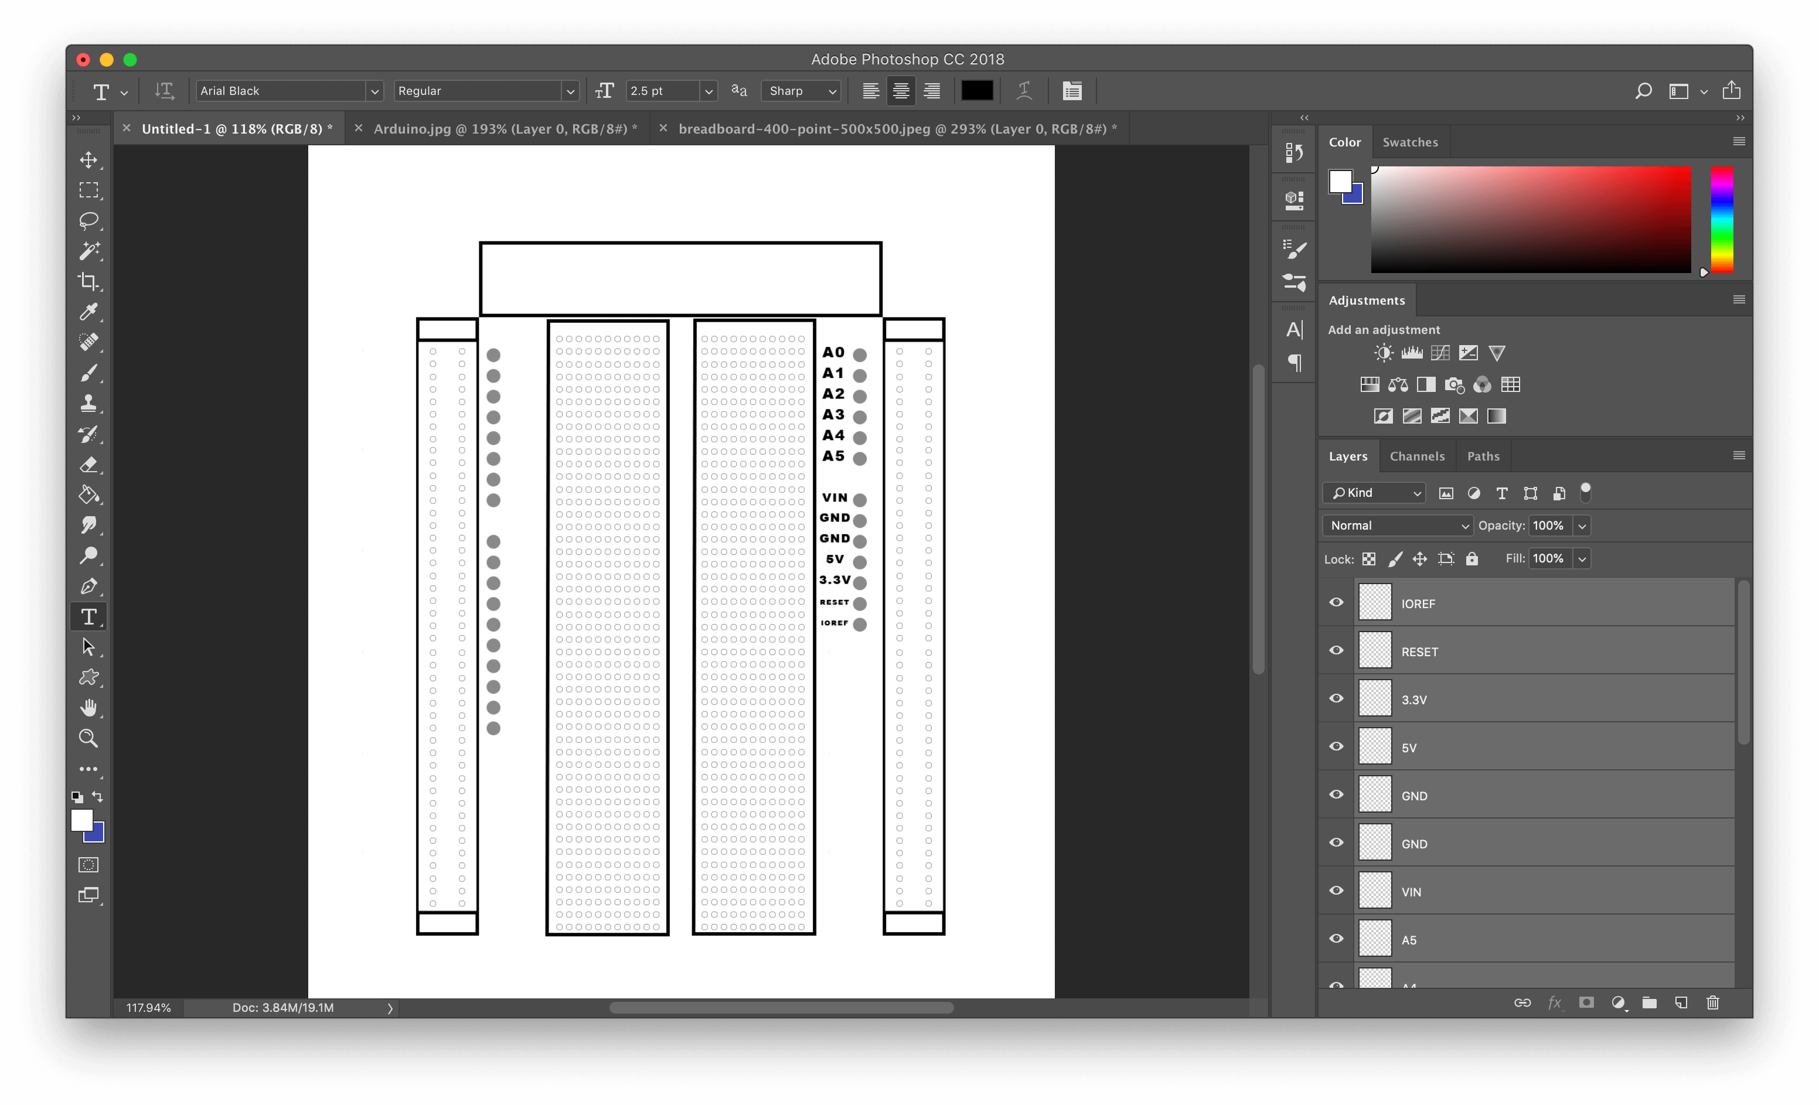
Task: Select the Zoom tool
Action: point(88,738)
